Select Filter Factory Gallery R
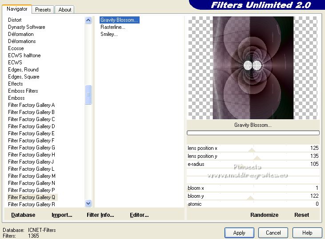 31,204
